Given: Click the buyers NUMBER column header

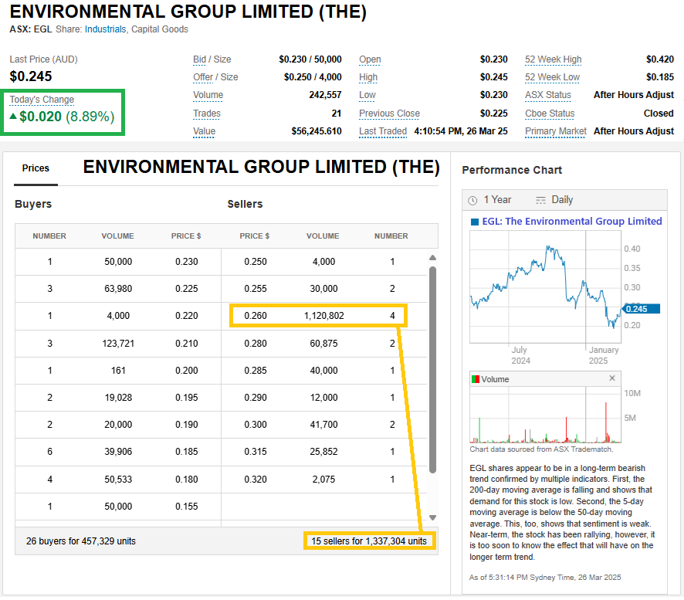Looking at the screenshot, I should [x=49, y=236].
